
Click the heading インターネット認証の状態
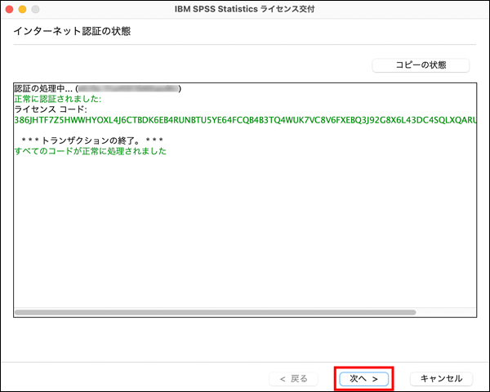click(x=72, y=31)
